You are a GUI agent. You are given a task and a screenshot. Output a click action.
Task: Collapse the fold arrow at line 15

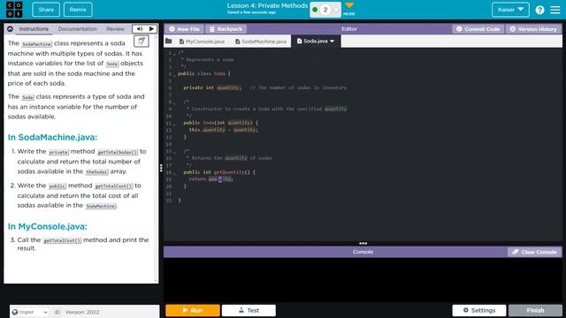tap(174, 152)
